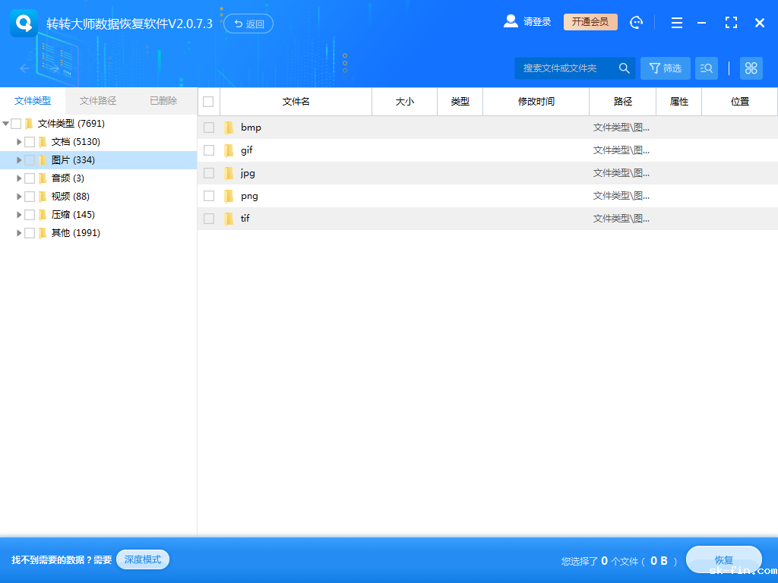Open 开通会员 membership page
This screenshot has height=583, width=778.
(590, 21)
